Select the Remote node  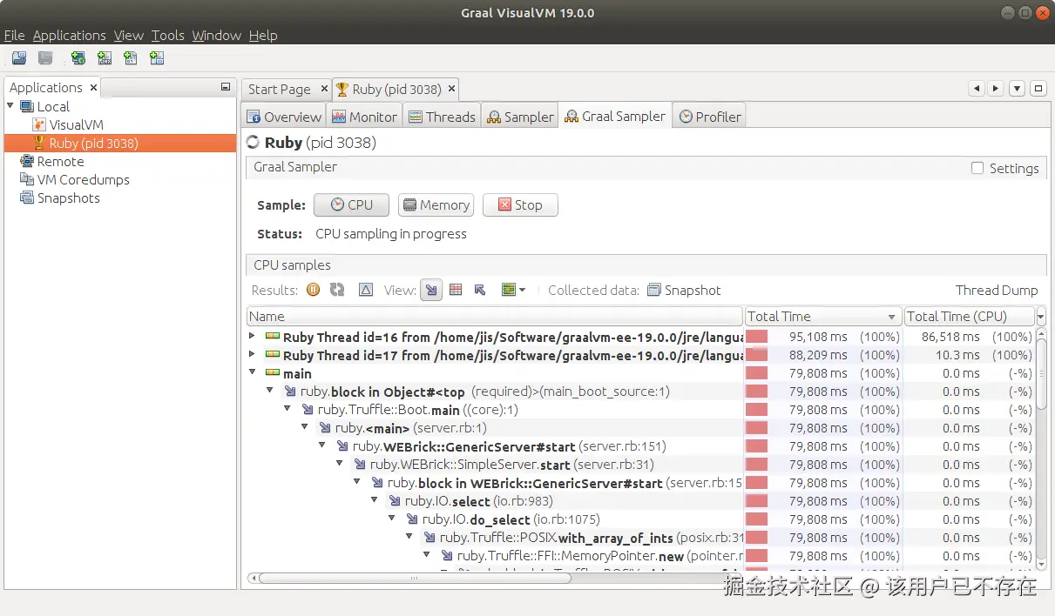coord(60,161)
